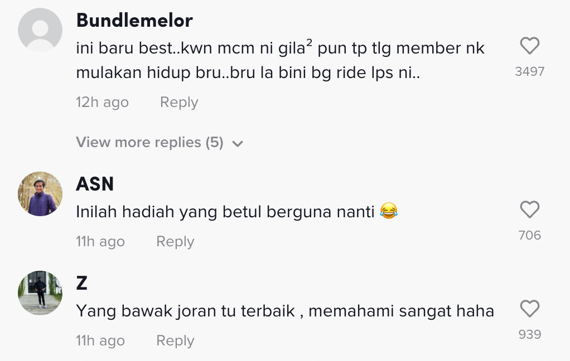
Task: Click the chevron beside View more replies
Action: pos(238,144)
